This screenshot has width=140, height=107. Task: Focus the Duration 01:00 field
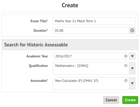(x=91, y=30)
